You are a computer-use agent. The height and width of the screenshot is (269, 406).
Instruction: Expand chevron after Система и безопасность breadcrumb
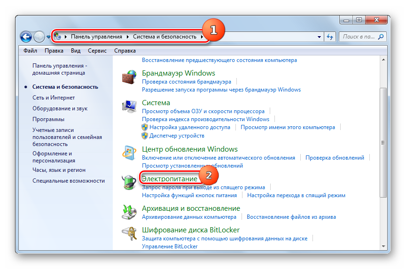[202, 37]
